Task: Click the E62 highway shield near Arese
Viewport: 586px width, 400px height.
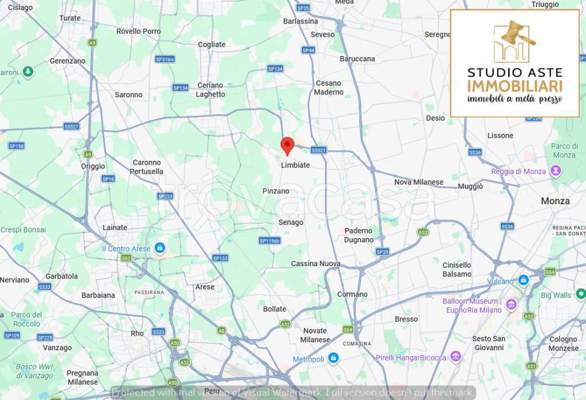Action: [x=126, y=258]
